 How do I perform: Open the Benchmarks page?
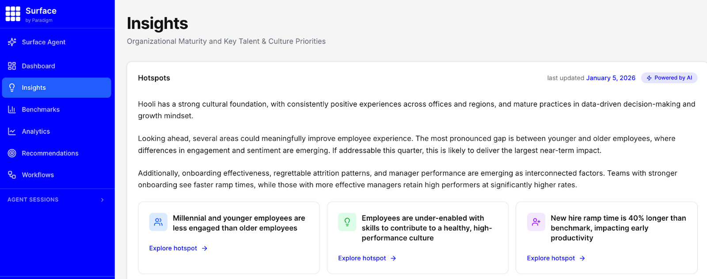41,110
